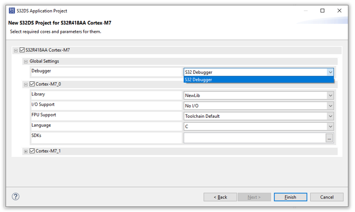Uncheck the S32R418AA Cortex-M7 checkbox

(22, 50)
